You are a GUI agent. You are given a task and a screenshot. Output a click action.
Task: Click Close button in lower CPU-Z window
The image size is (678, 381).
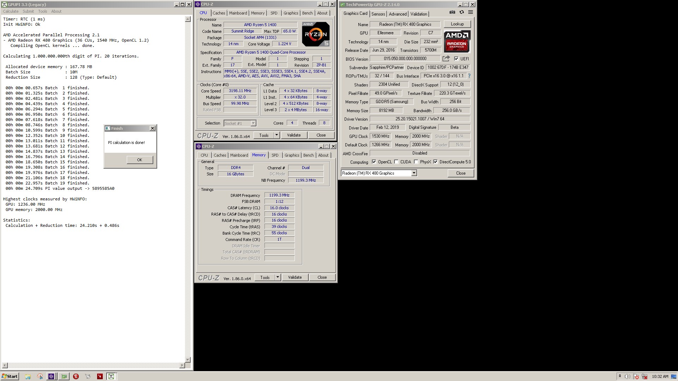pos(322,277)
